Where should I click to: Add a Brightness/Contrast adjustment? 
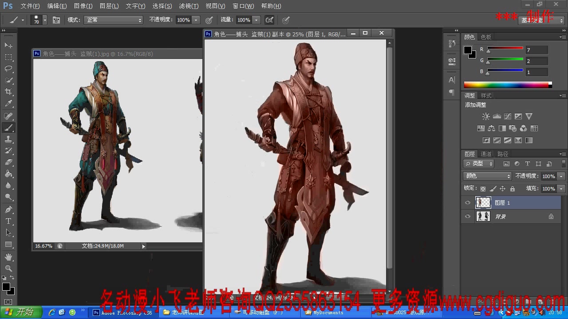coord(486,117)
